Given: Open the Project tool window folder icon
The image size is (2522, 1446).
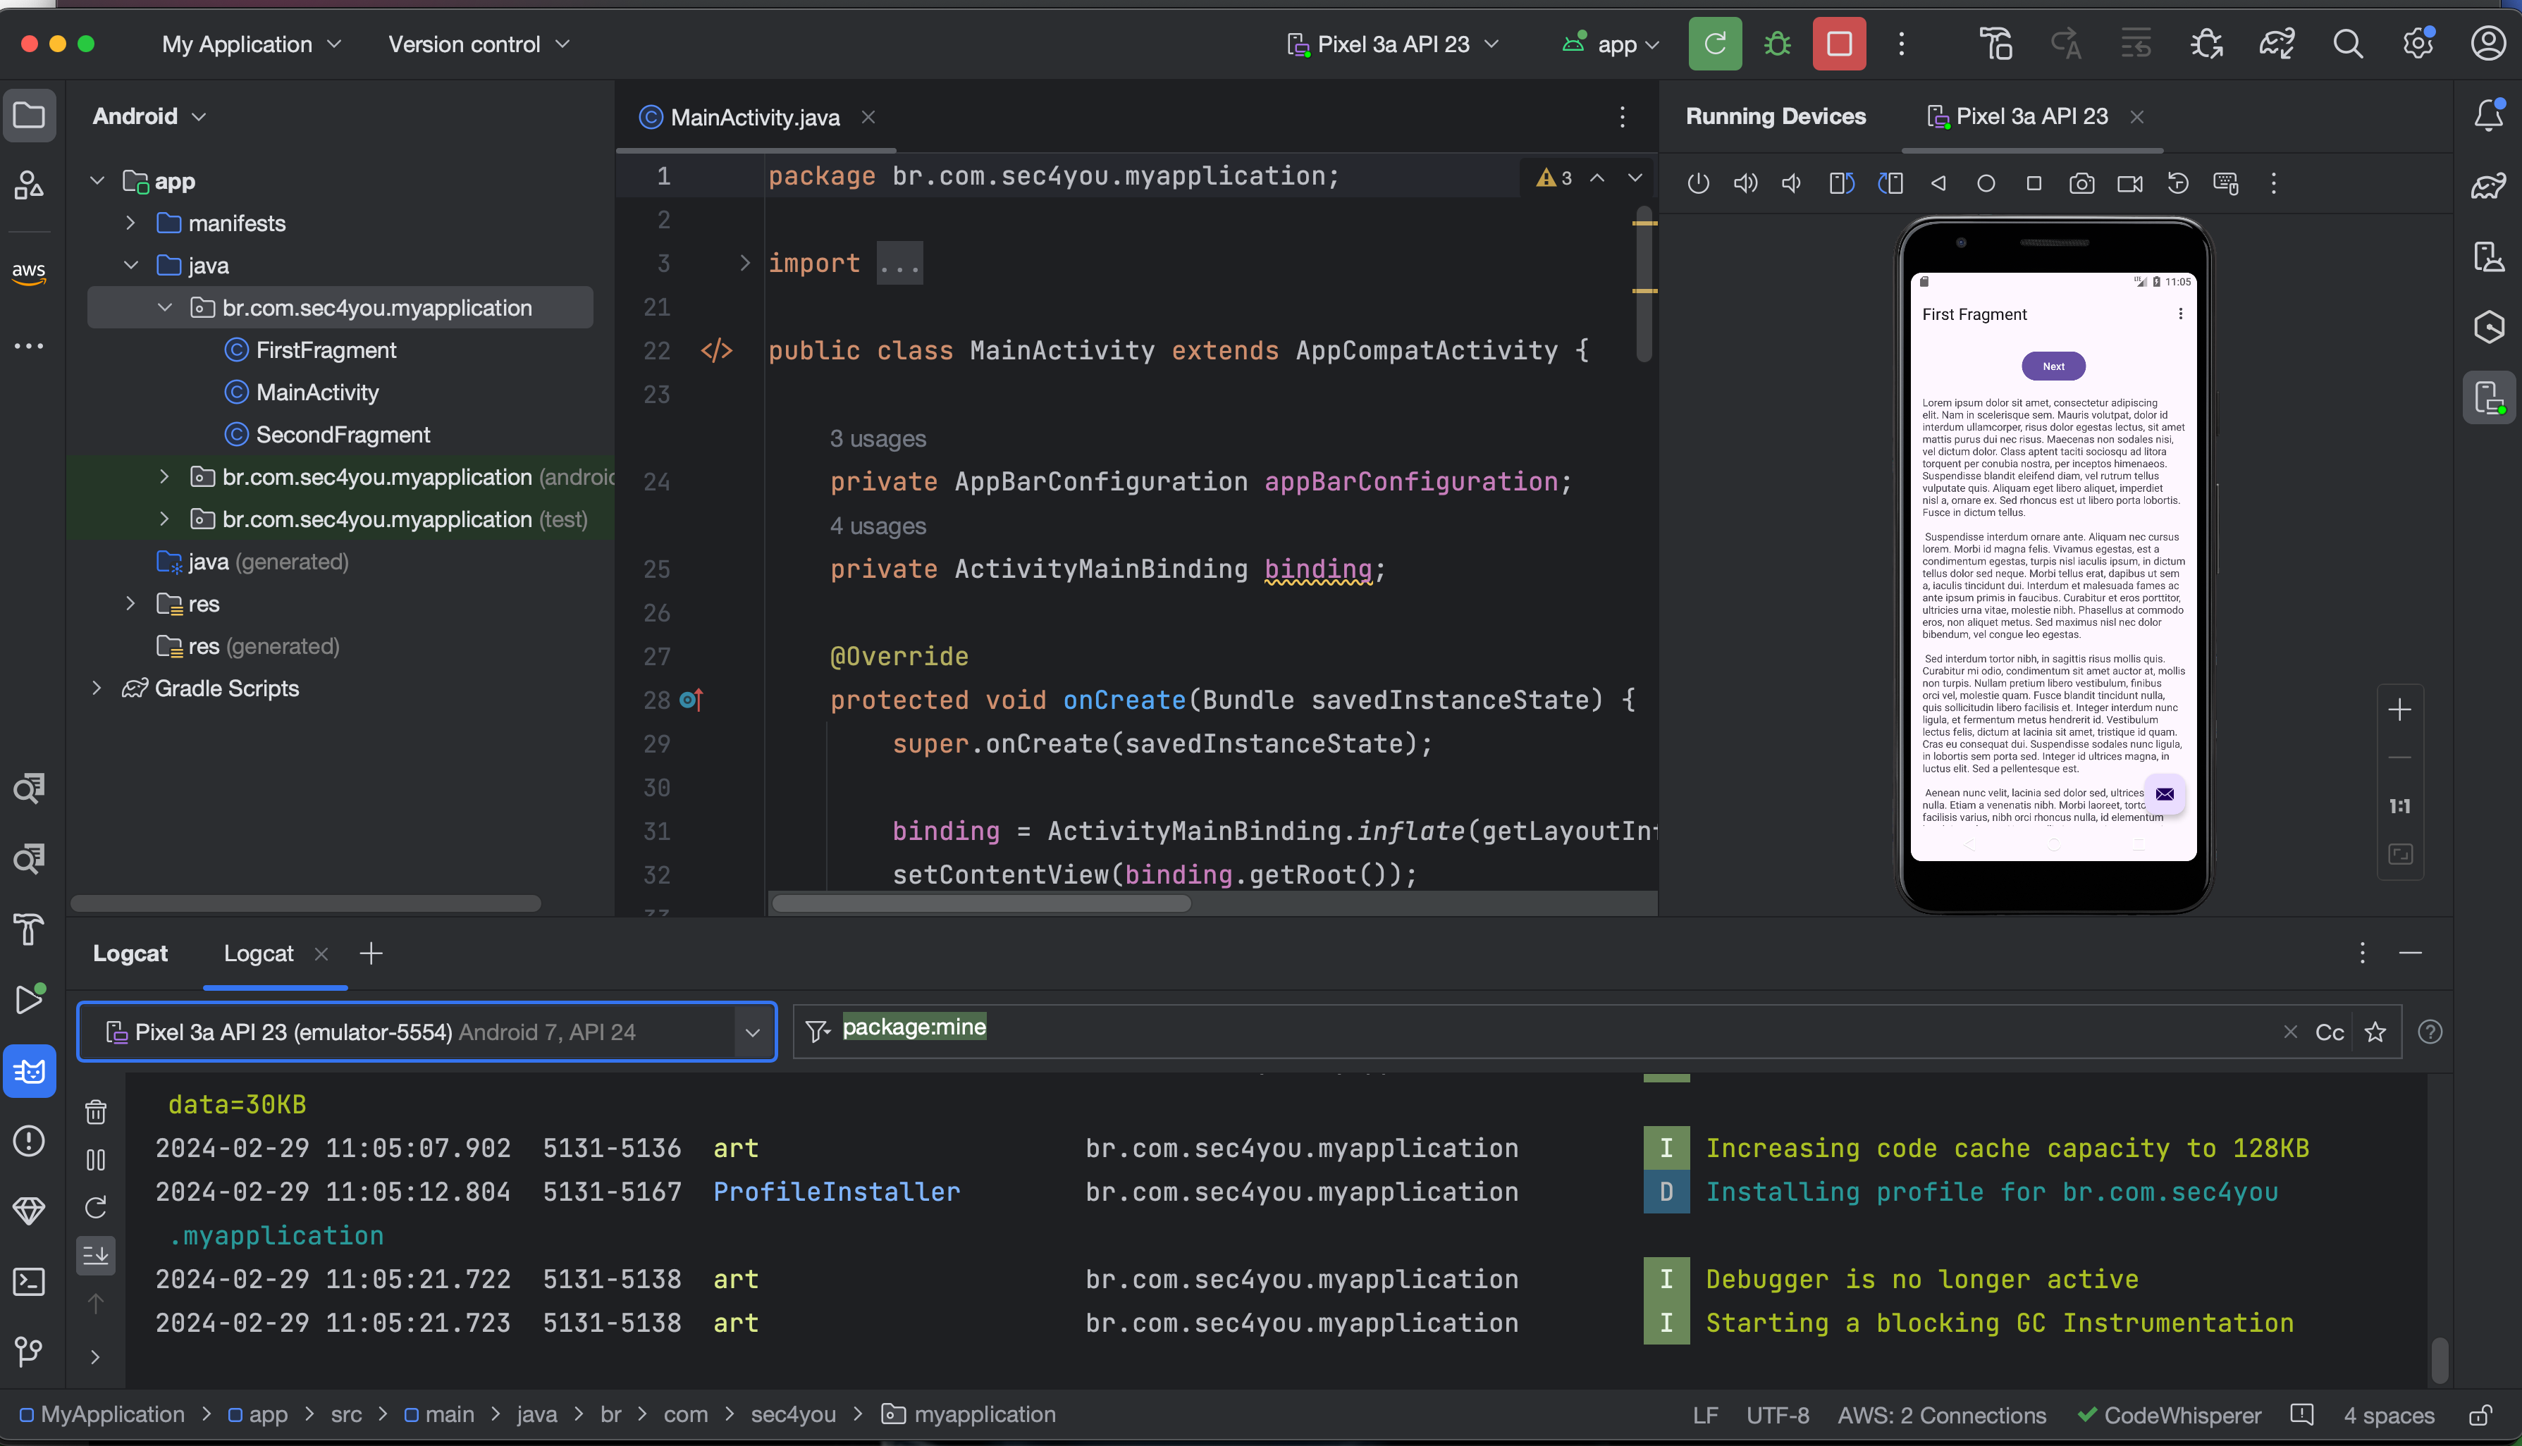Looking at the screenshot, I should click(29, 115).
